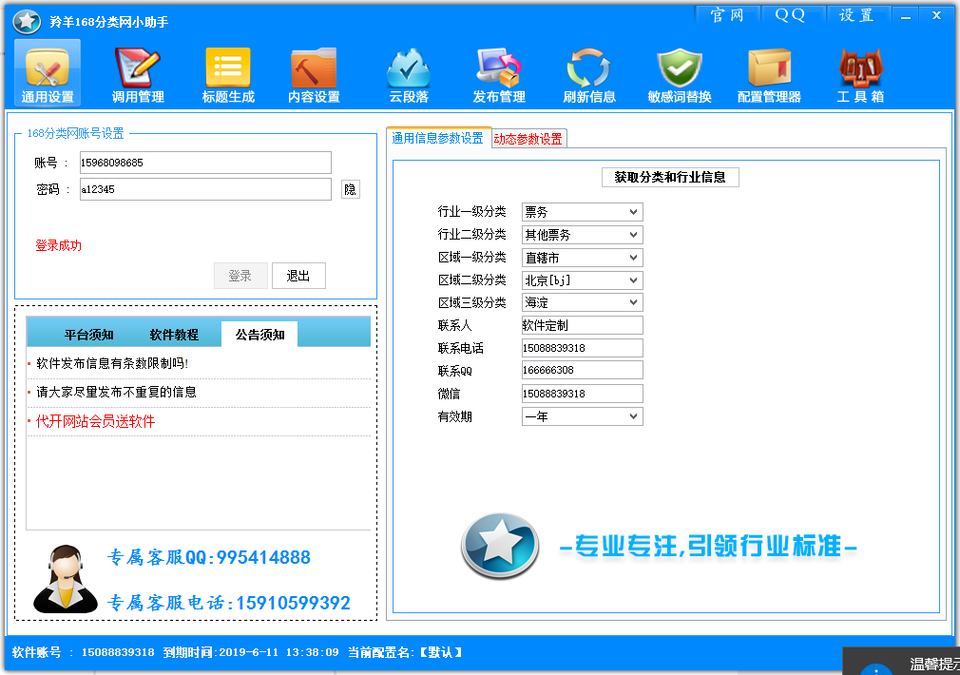Viewport: 960px width, 675px height.
Task: Click the 专属客服电话:15910599392 text
Action: [229, 603]
